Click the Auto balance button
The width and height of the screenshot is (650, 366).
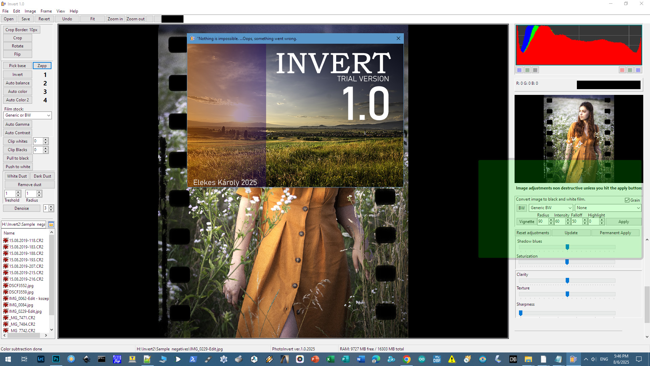point(18,83)
